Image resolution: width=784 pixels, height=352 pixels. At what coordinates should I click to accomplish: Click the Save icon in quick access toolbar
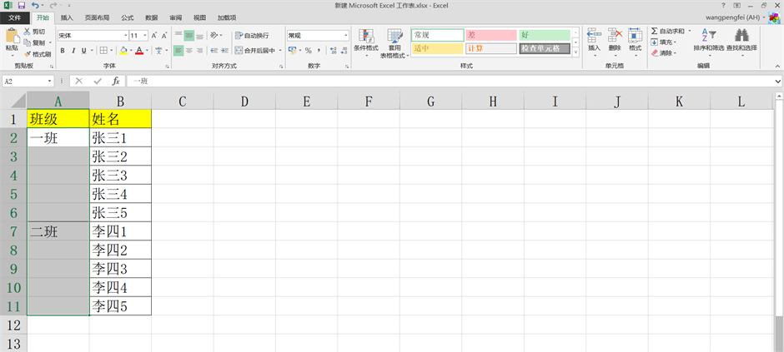(23, 5)
